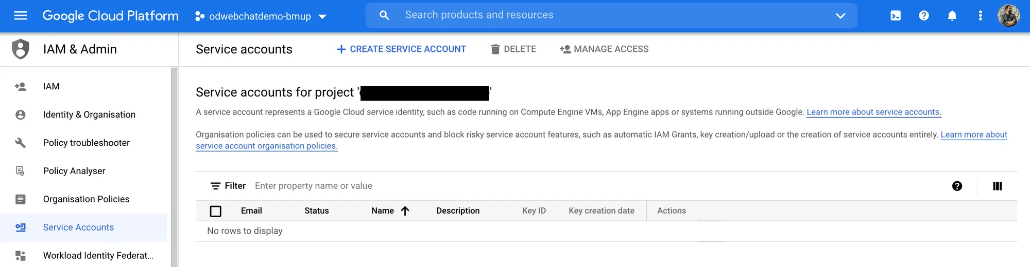Click the table filter help icon

[x=957, y=186]
